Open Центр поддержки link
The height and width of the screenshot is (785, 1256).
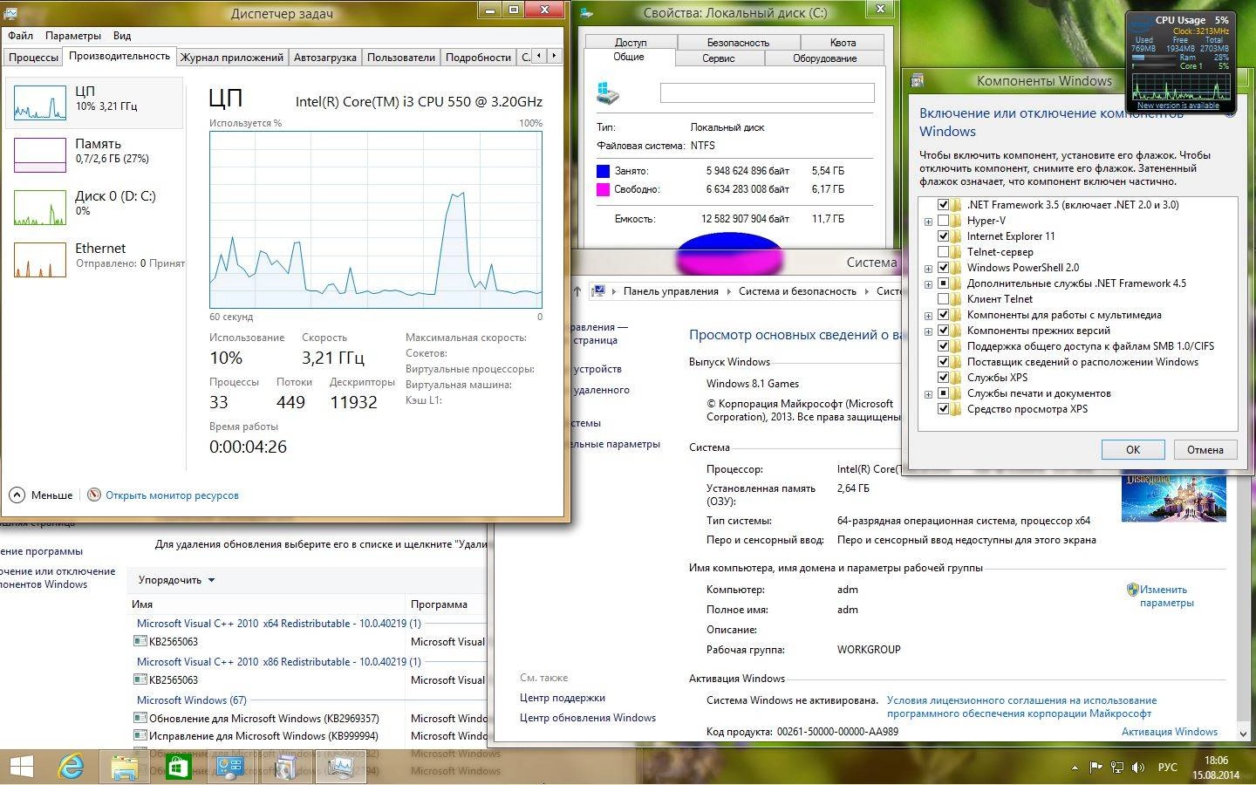click(563, 698)
